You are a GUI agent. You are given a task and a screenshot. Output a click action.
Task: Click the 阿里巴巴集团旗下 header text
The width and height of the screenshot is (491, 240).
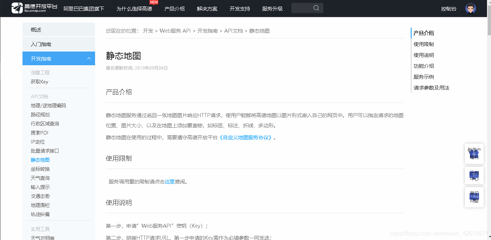pos(84,9)
